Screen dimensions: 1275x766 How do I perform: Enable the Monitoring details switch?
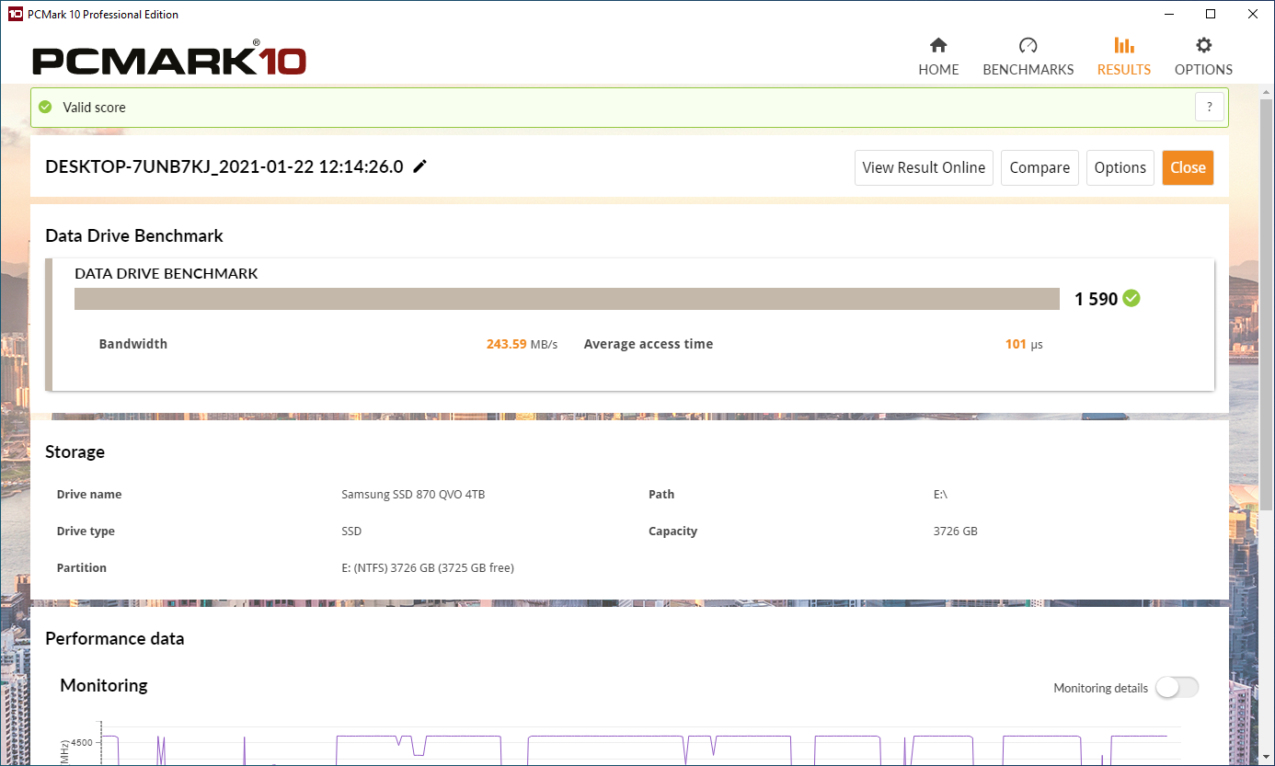pos(1177,687)
